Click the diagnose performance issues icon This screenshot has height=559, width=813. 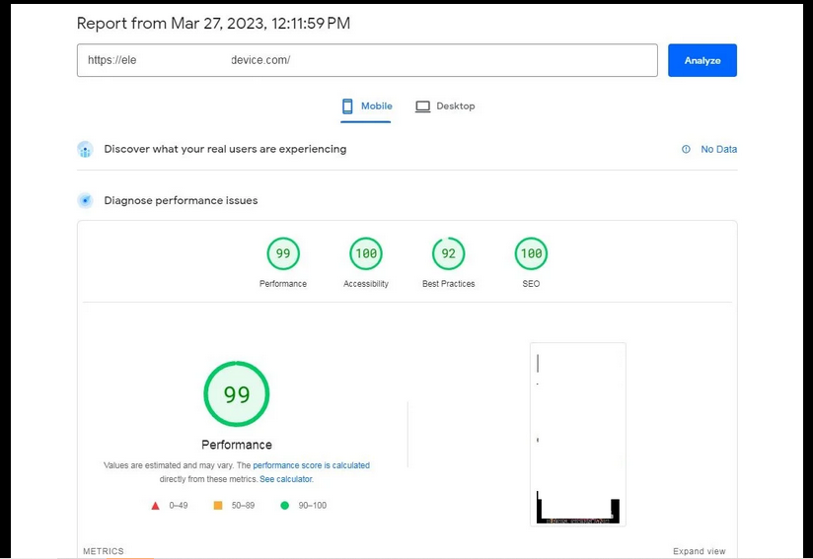tap(85, 201)
